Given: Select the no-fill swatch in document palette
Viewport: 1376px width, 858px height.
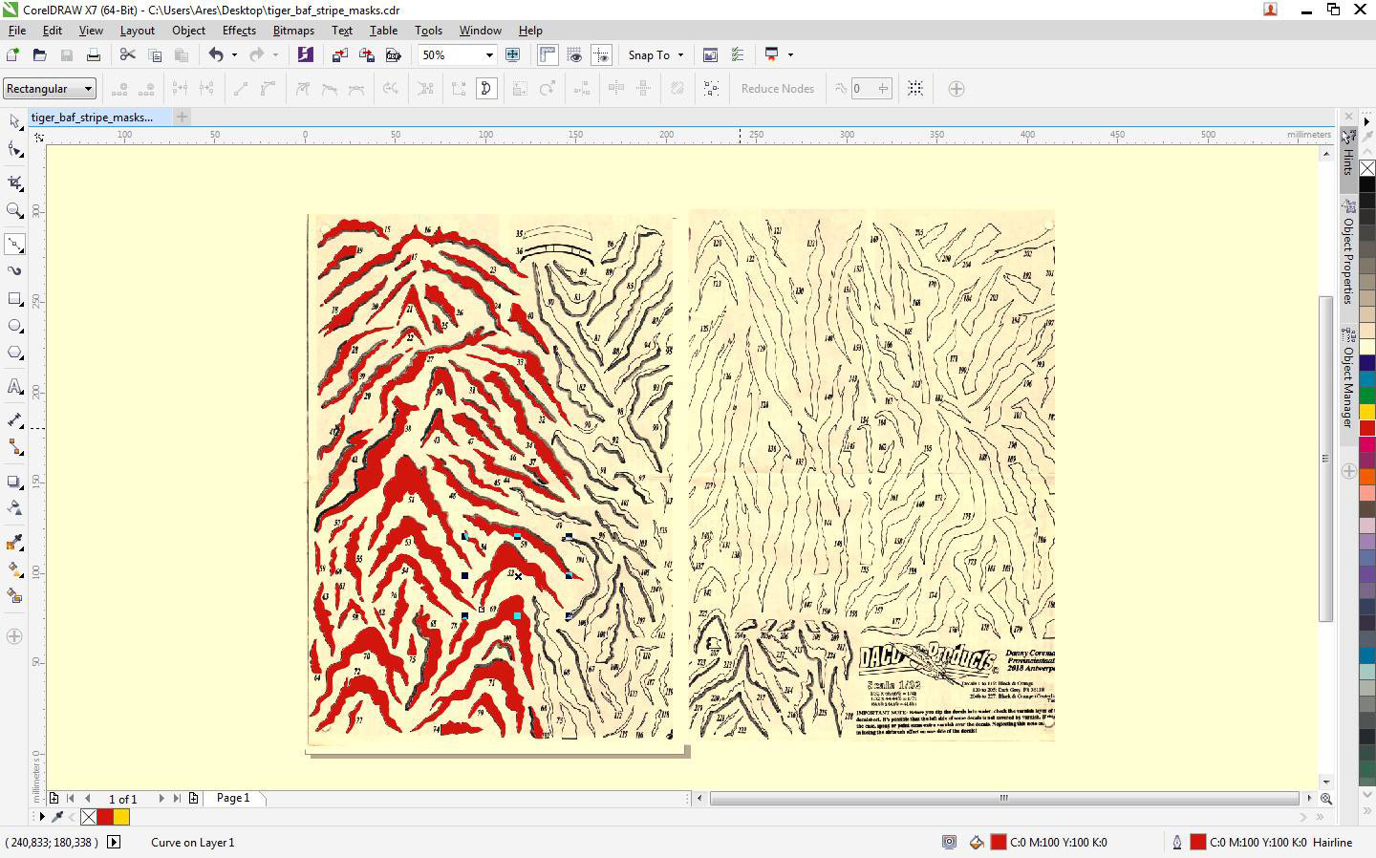Looking at the screenshot, I should click(x=89, y=817).
